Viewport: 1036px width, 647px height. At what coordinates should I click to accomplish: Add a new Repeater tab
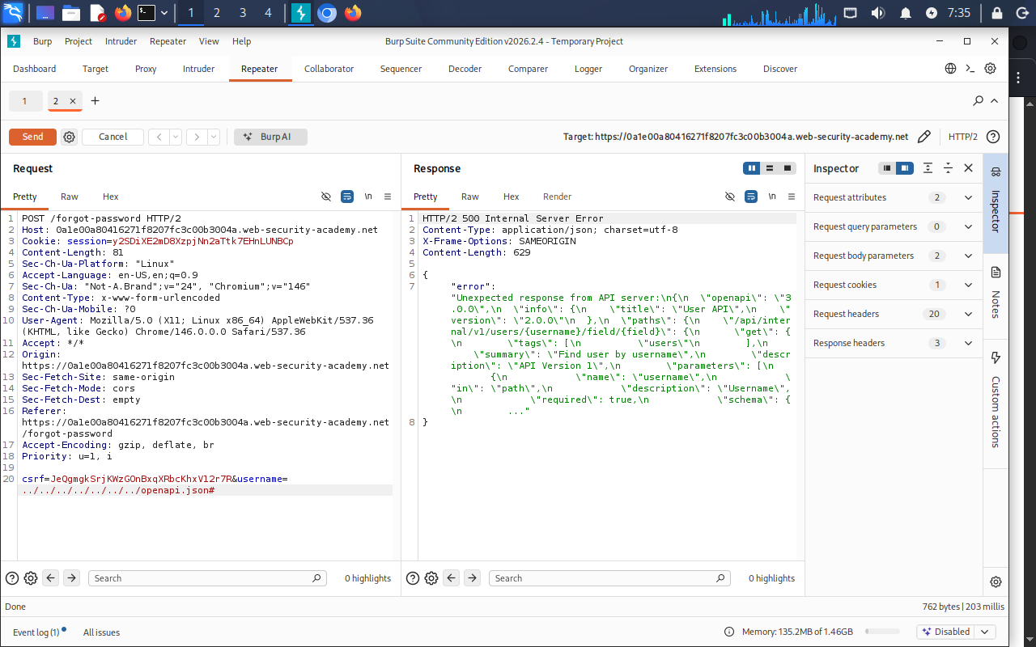95,101
